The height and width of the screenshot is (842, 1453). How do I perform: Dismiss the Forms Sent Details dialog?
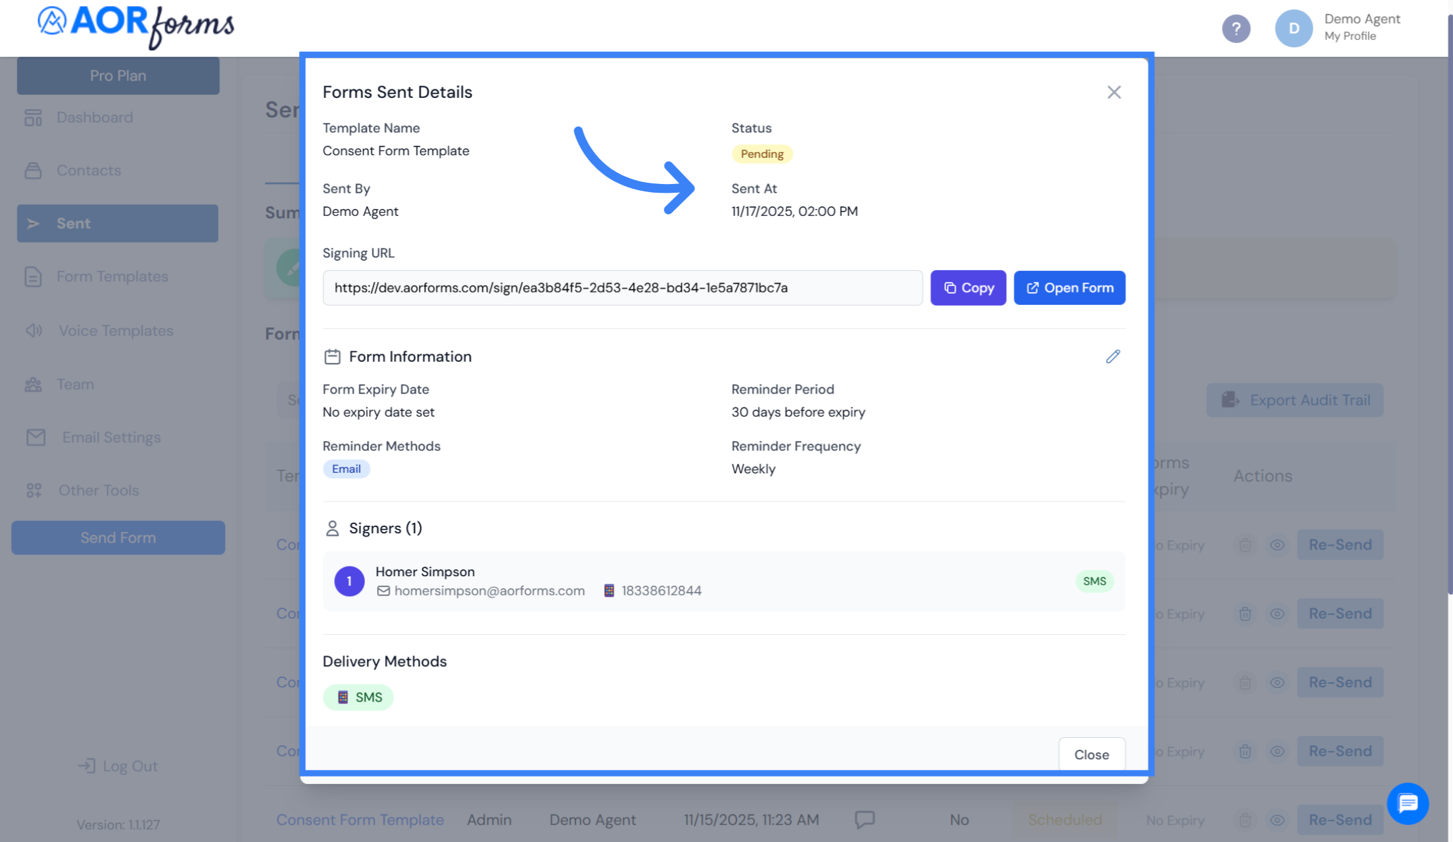click(x=1114, y=92)
